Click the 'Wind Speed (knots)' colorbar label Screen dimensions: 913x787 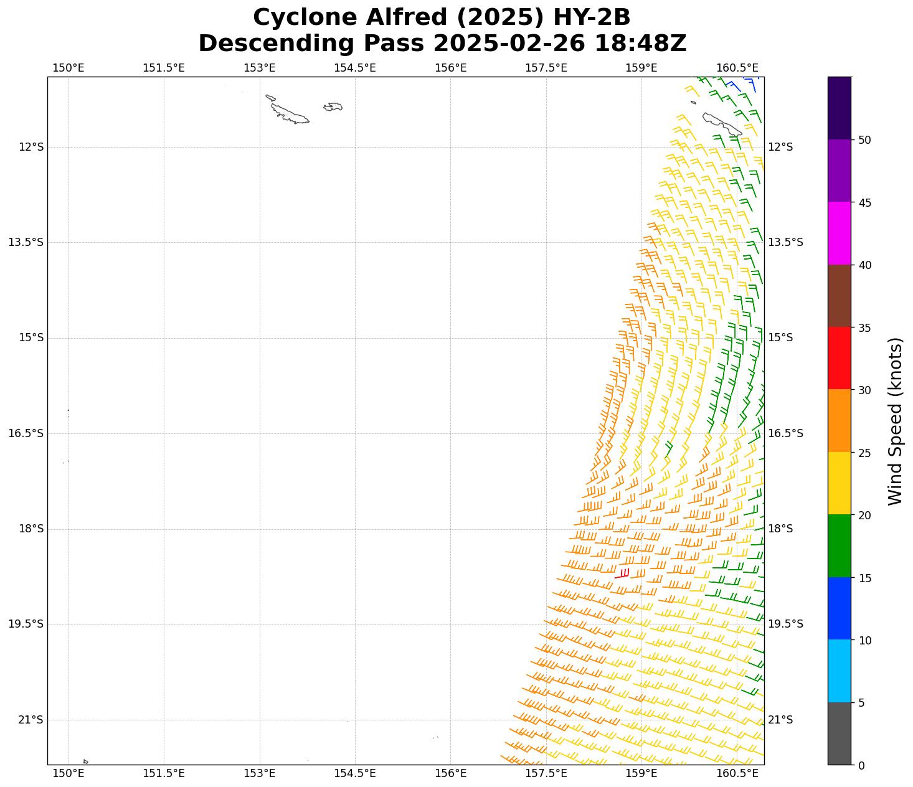coord(895,421)
